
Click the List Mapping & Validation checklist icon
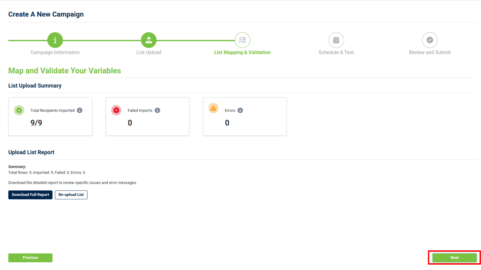242,40
